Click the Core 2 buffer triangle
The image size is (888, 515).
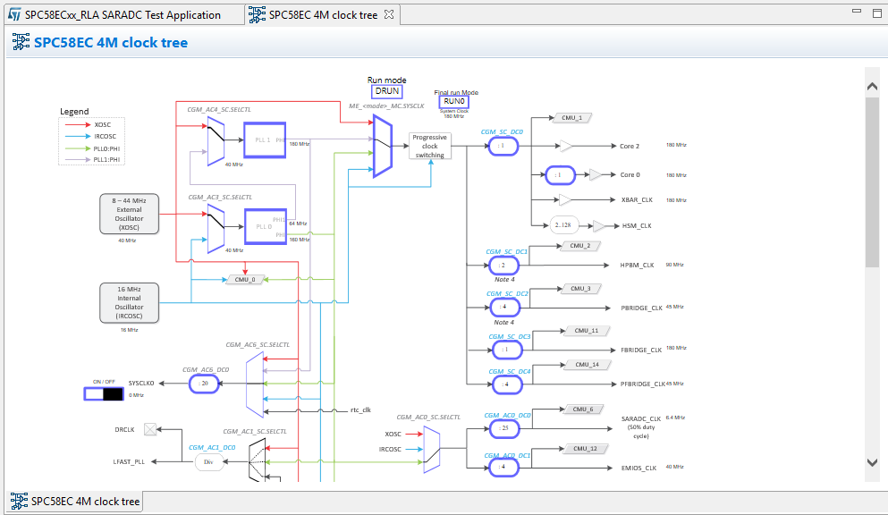[x=566, y=146]
